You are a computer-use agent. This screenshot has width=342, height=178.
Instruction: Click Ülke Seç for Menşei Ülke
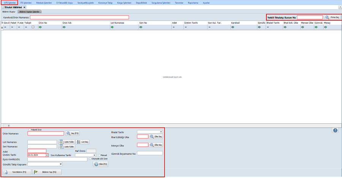click(156, 145)
